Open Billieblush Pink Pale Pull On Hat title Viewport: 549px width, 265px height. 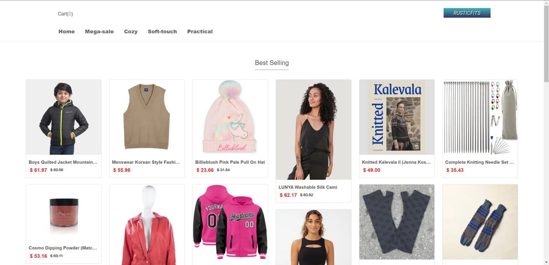coord(230,162)
